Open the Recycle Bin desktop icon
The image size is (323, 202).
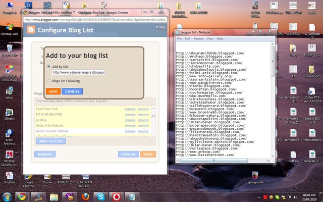tap(10, 50)
